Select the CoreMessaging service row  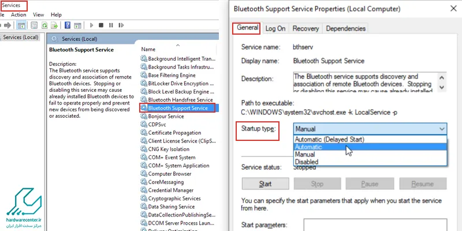click(x=178, y=182)
